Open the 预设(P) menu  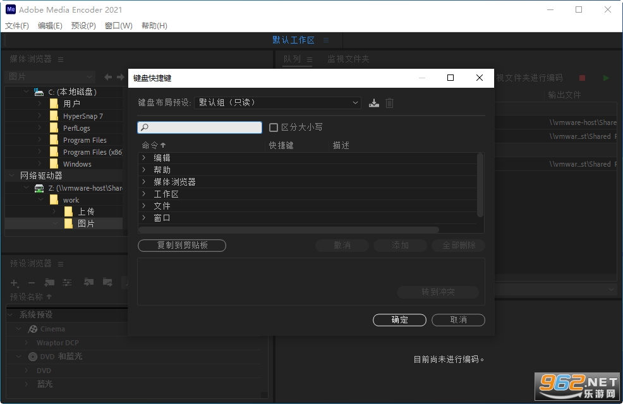(x=83, y=26)
